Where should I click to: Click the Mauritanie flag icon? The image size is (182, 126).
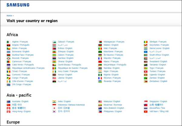(x=100, y=52)
